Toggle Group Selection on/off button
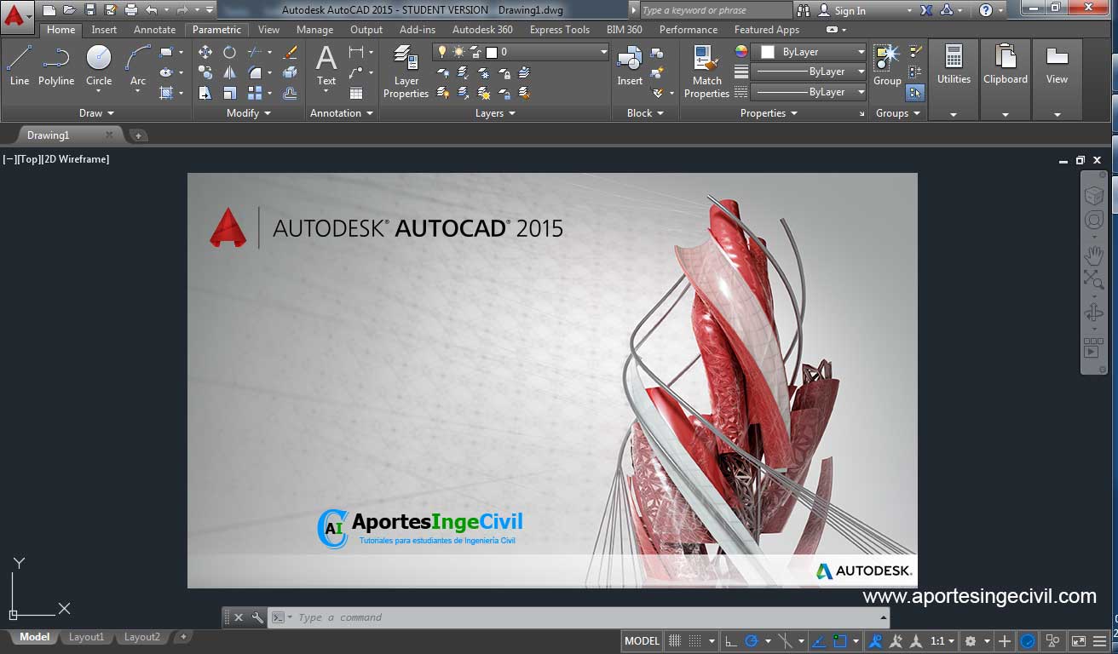 click(915, 93)
